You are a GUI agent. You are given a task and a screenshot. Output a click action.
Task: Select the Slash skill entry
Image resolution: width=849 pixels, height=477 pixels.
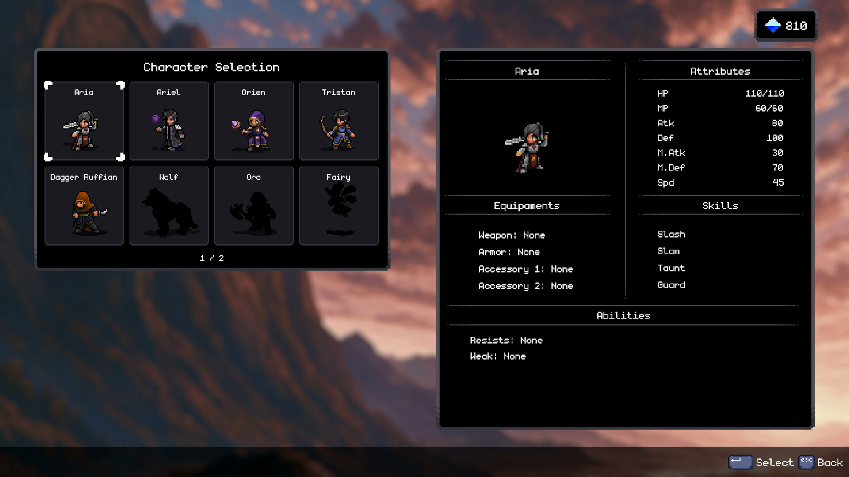(671, 234)
